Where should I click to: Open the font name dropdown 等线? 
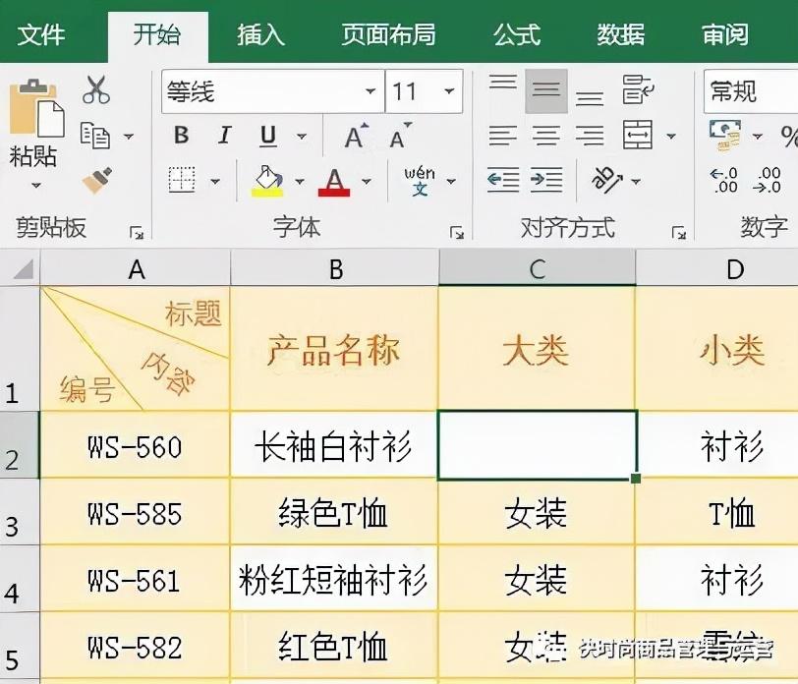[370, 91]
